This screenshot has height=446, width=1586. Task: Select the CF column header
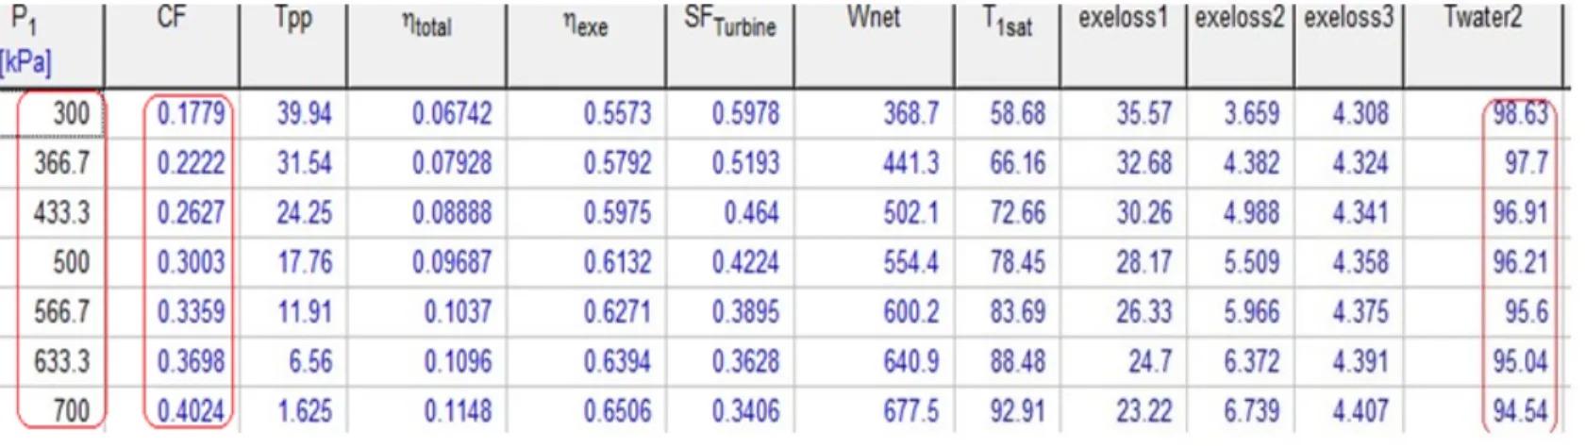pos(172,44)
